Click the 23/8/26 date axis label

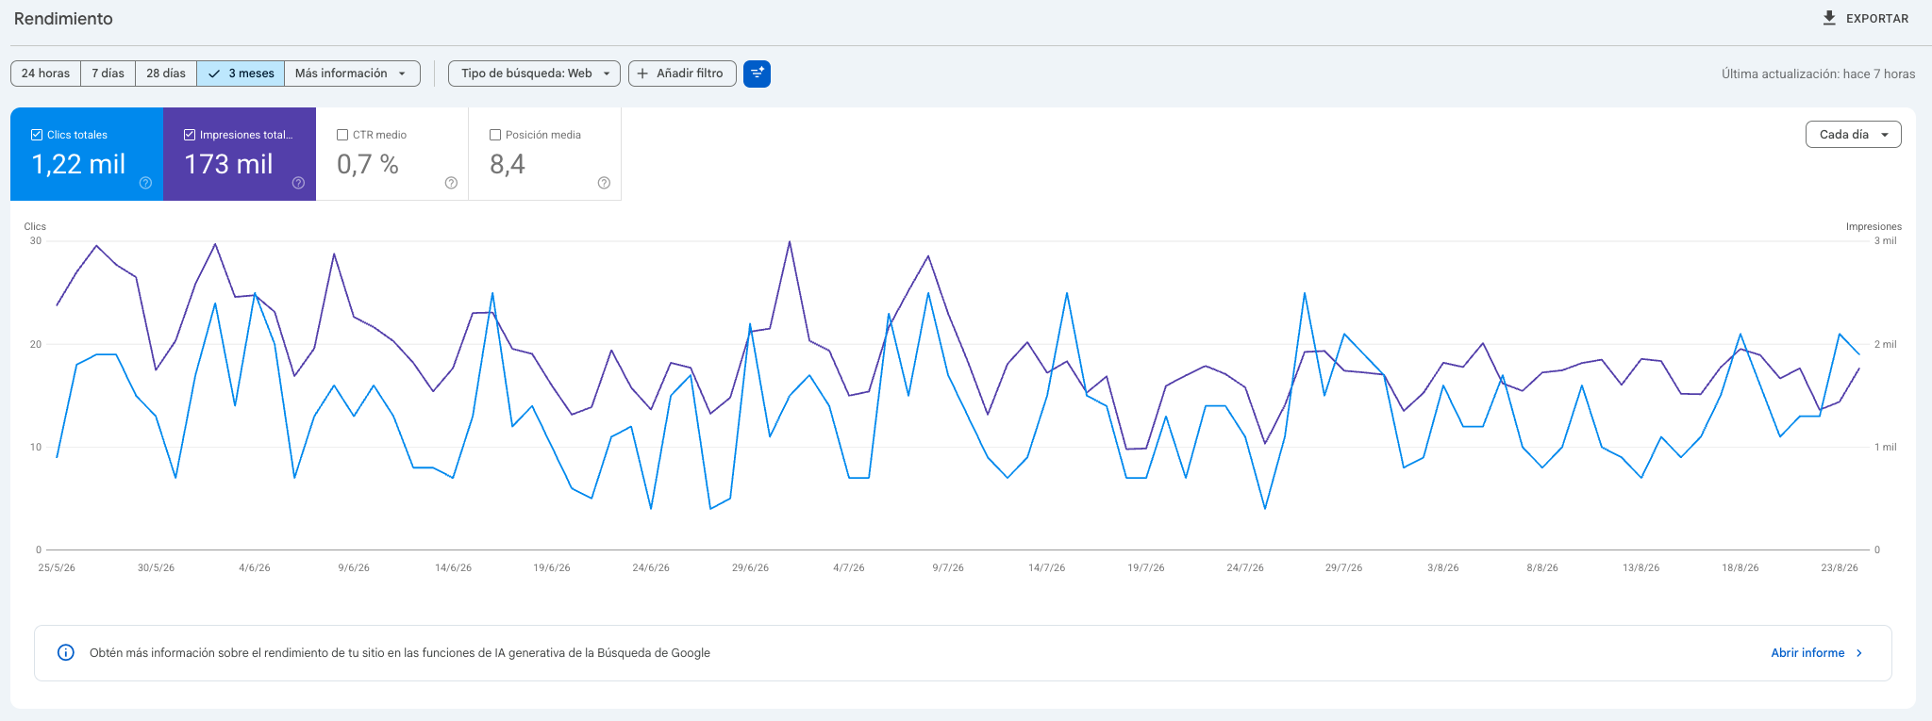pos(1839,567)
